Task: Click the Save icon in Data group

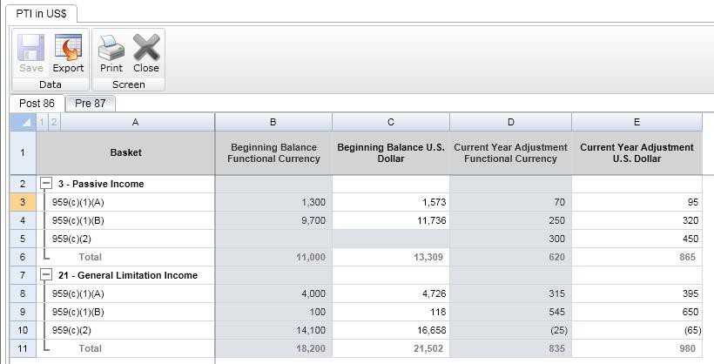Action: pyautogui.click(x=30, y=53)
